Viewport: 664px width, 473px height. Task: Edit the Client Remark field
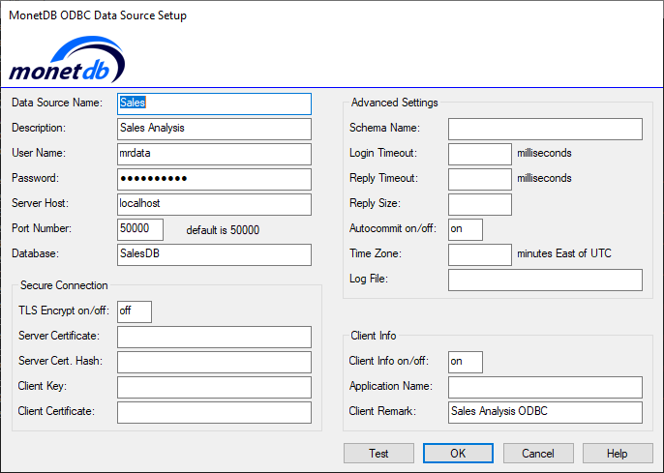click(x=545, y=412)
